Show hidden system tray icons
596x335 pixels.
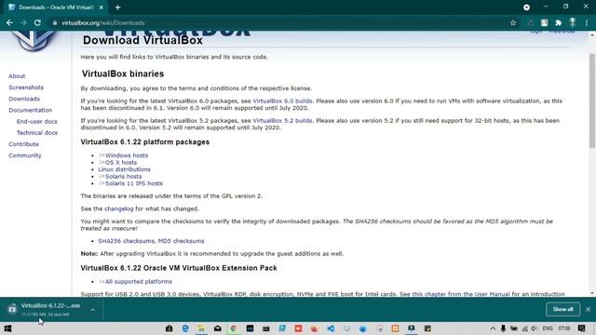tap(493, 328)
